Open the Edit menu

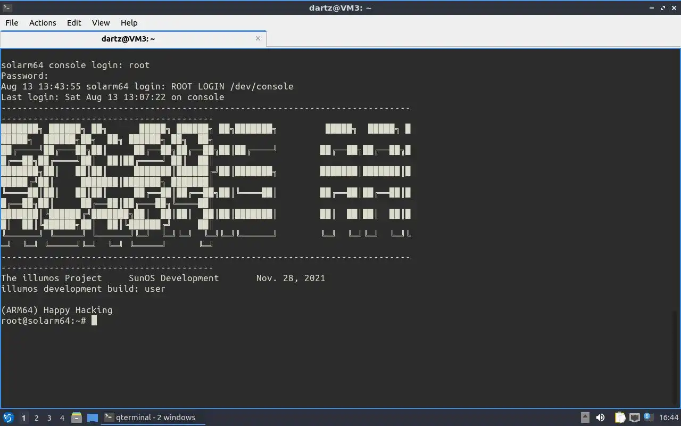pyautogui.click(x=74, y=22)
